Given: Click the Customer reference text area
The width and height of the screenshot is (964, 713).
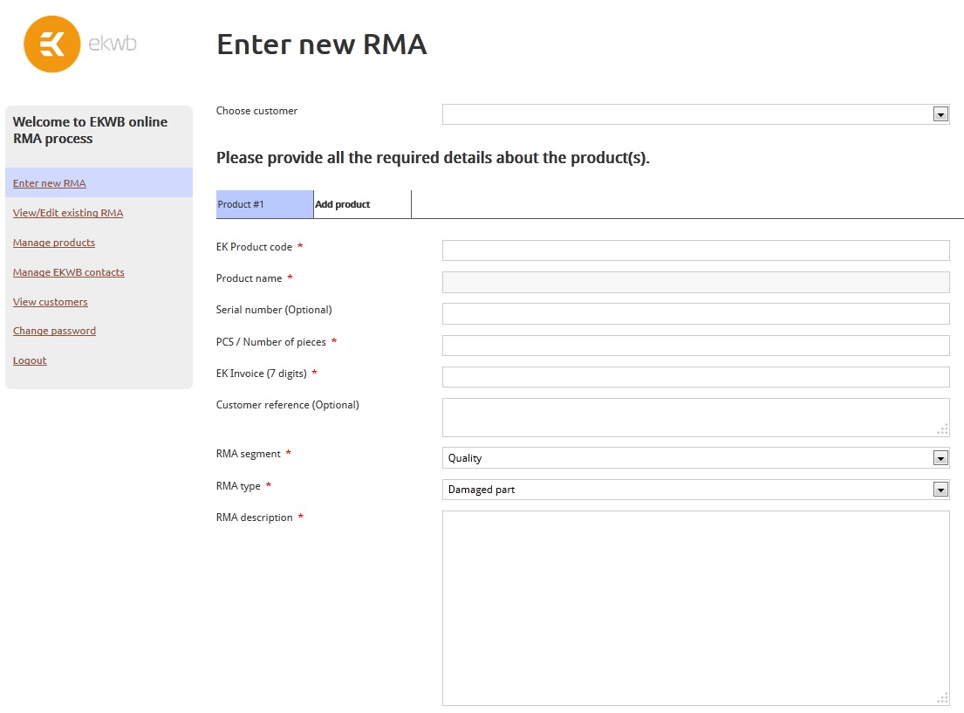Looking at the screenshot, I should point(695,418).
